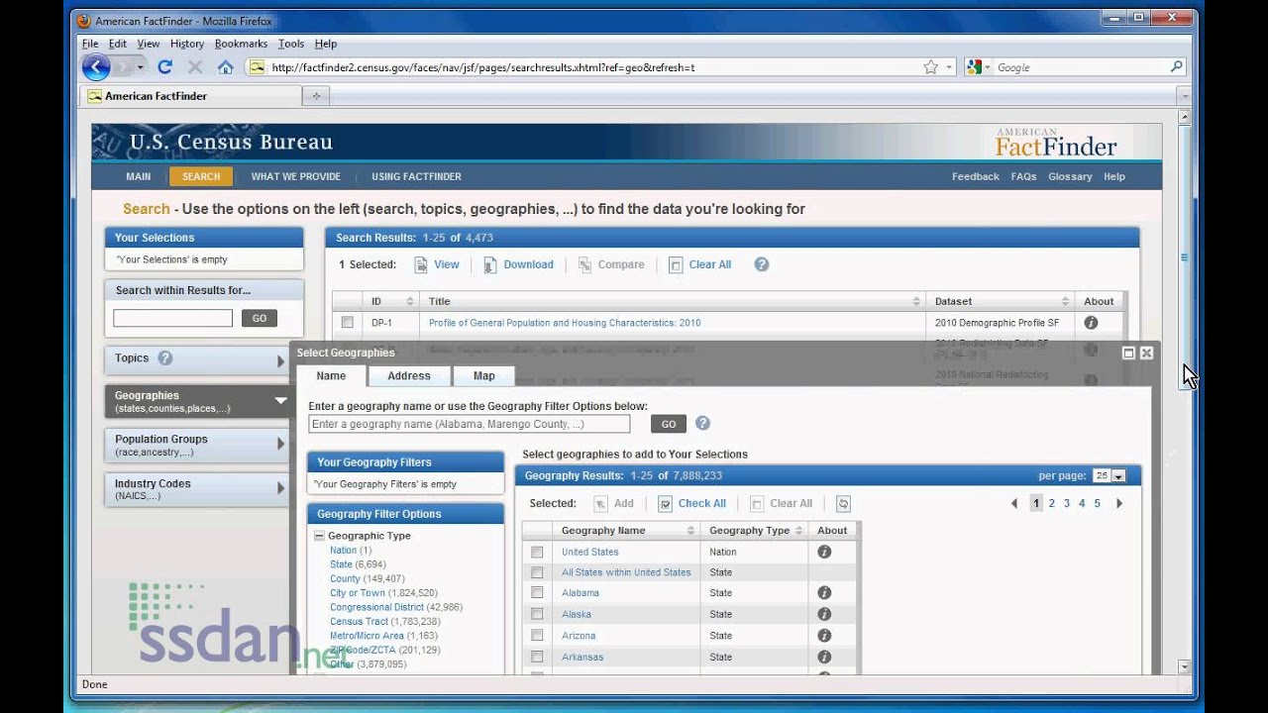Open the Profile of General Population link
The width and height of the screenshot is (1268, 713).
click(x=565, y=323)
